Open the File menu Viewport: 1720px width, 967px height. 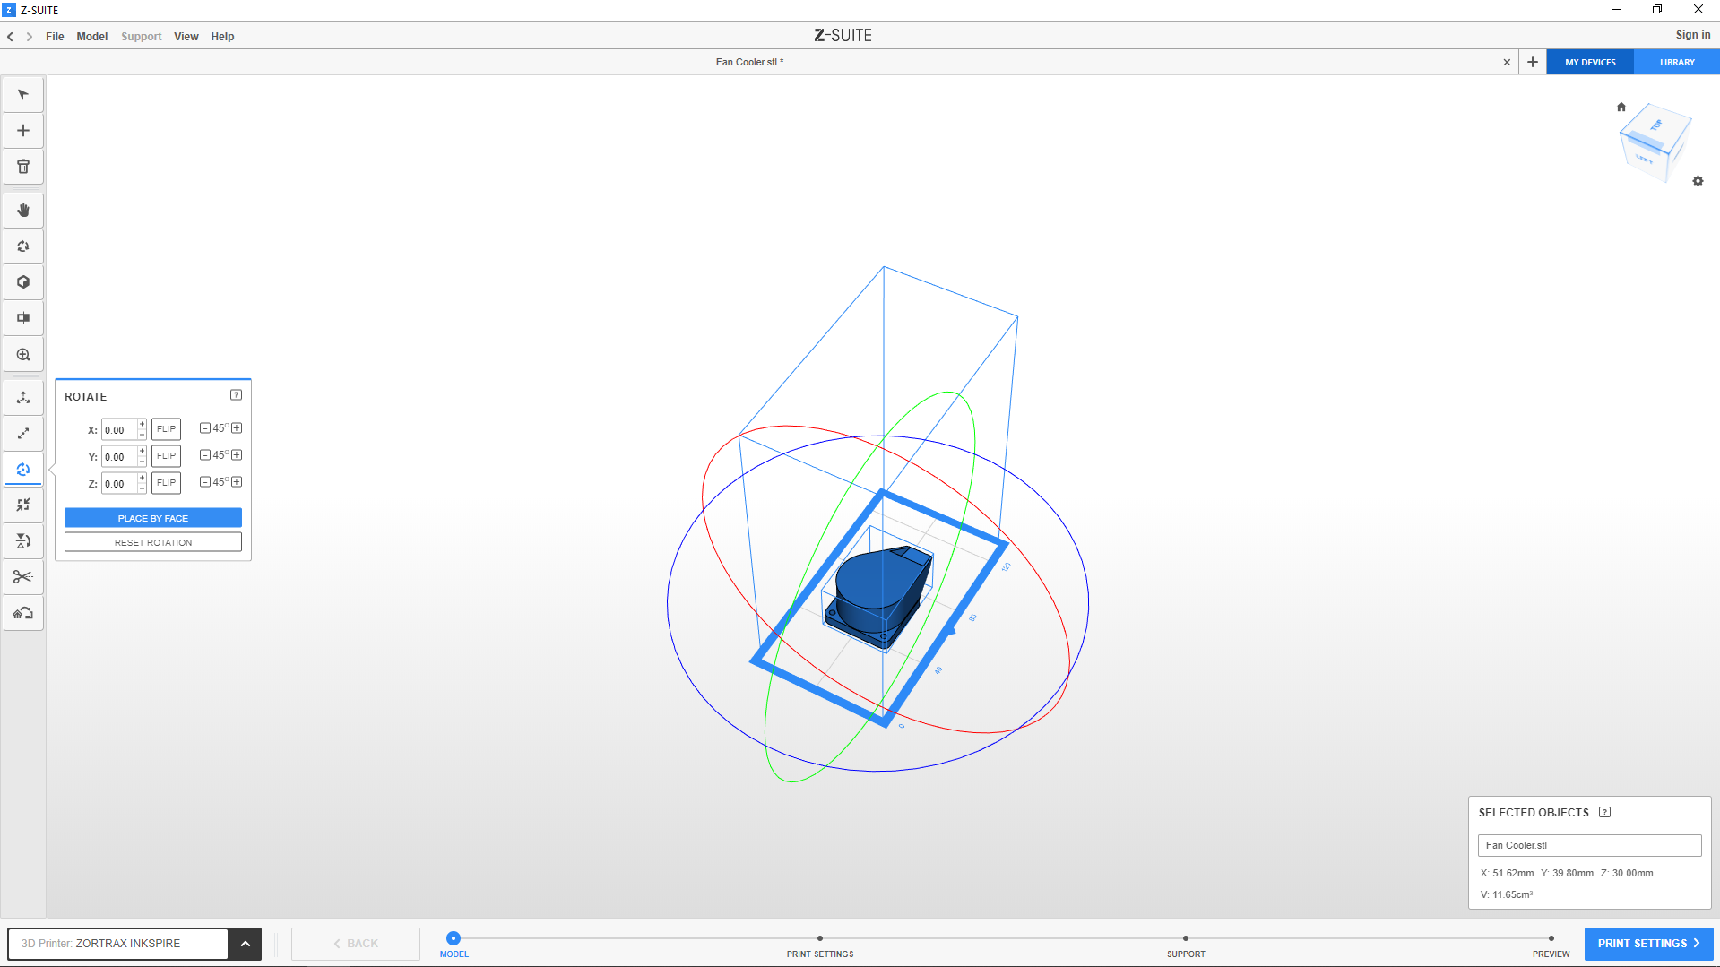point(55,37)
